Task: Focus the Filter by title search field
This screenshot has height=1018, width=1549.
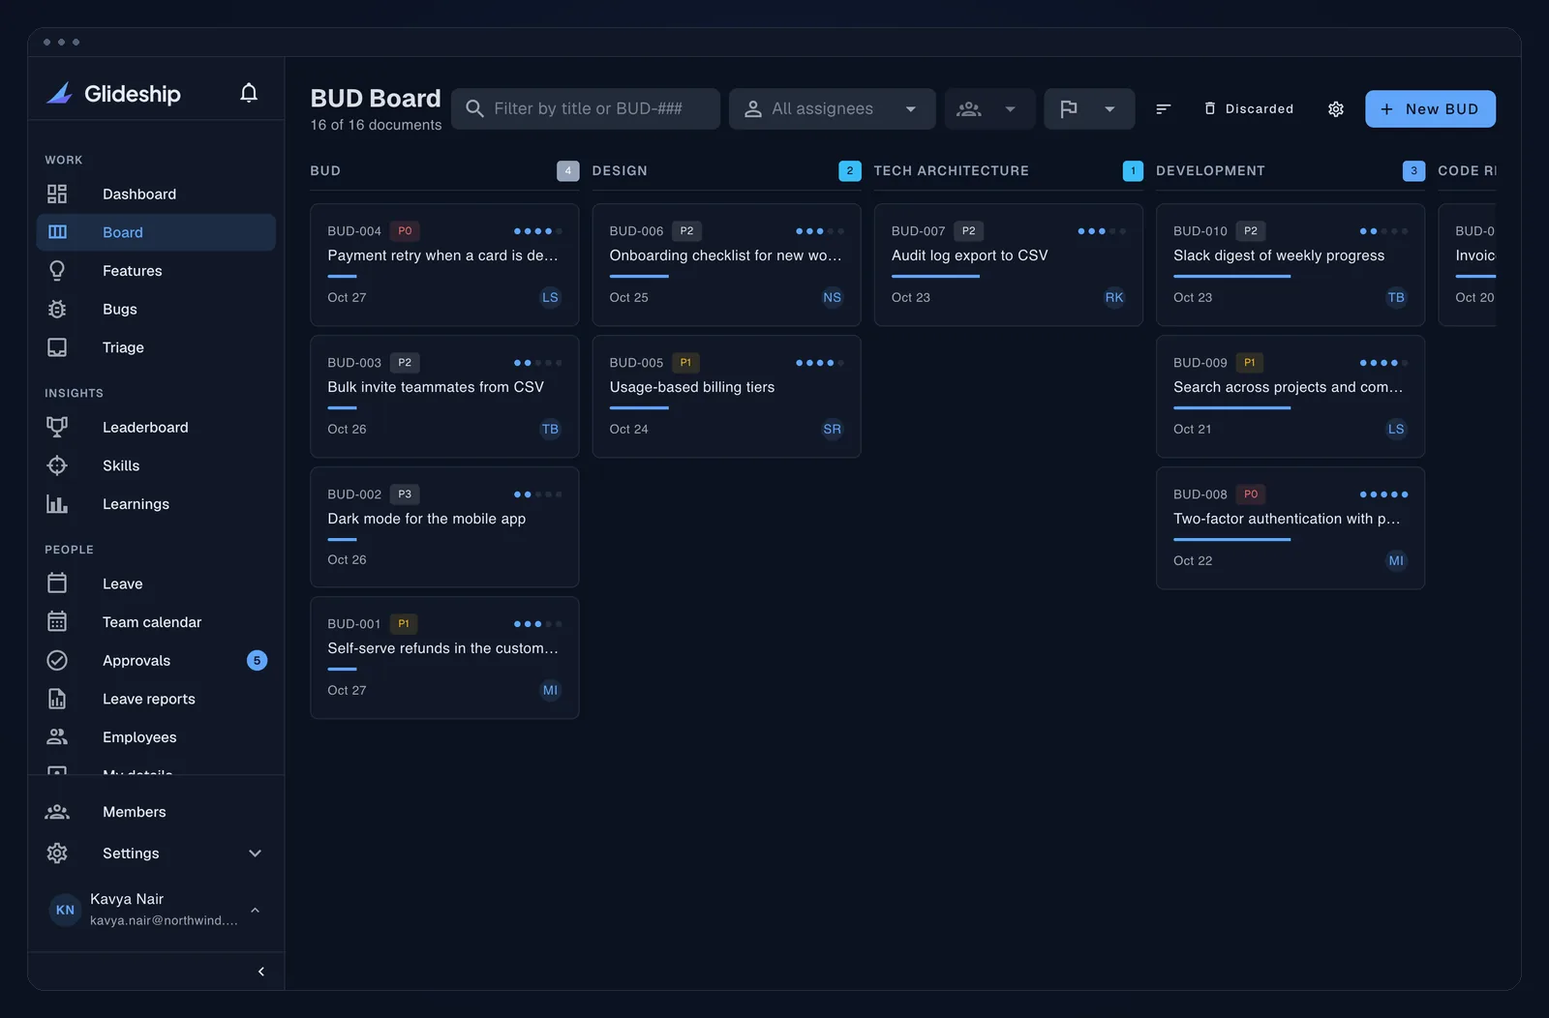Action: point(586,108)
